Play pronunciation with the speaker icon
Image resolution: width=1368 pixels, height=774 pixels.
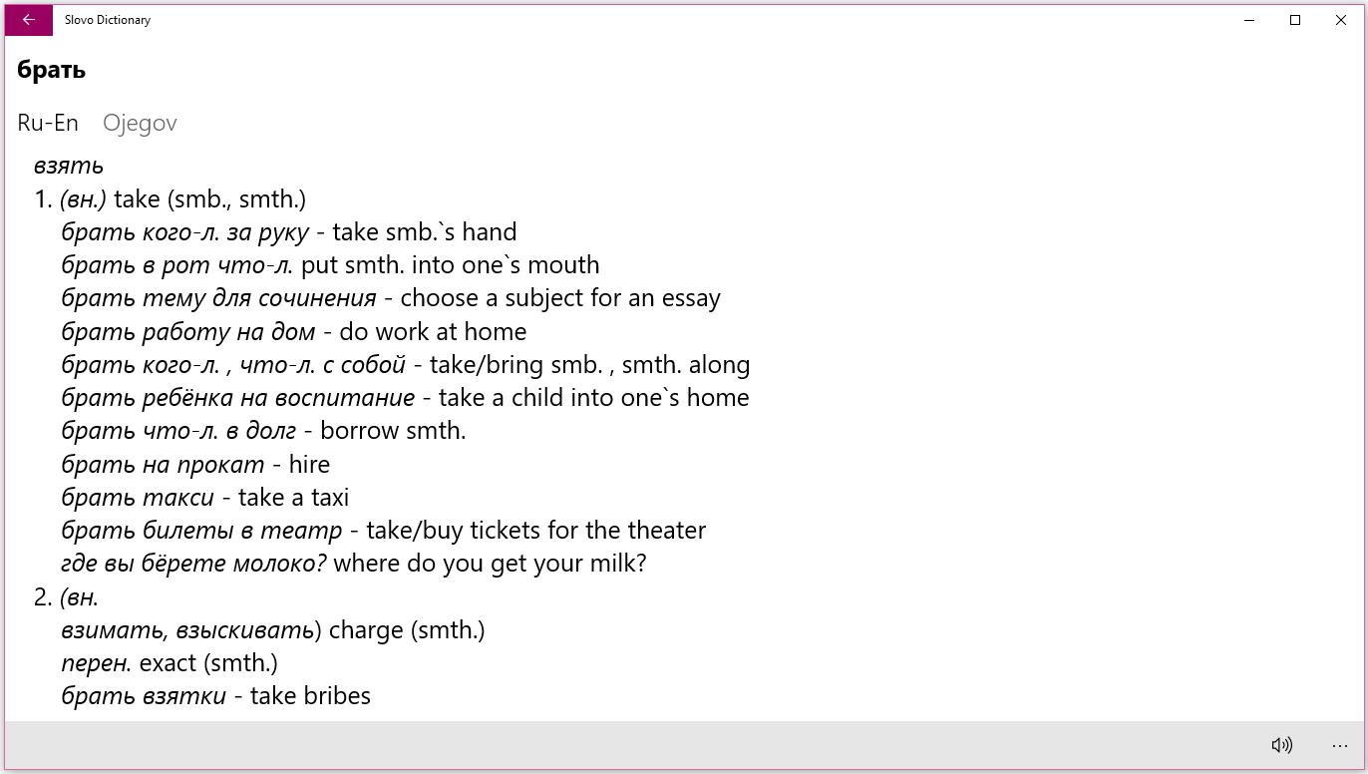[x=1281, y=745]
